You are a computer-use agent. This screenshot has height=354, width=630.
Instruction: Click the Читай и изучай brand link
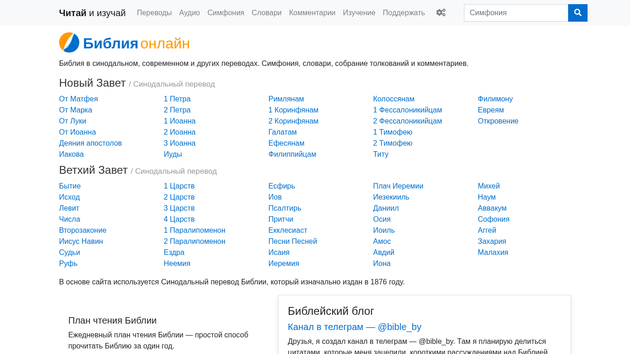coord(92,13)
